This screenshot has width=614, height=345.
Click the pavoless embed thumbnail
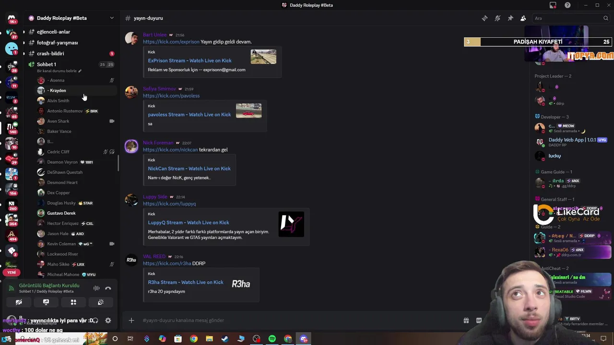click(248, 111)
